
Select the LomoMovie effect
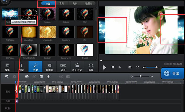(x=66, y=50)
